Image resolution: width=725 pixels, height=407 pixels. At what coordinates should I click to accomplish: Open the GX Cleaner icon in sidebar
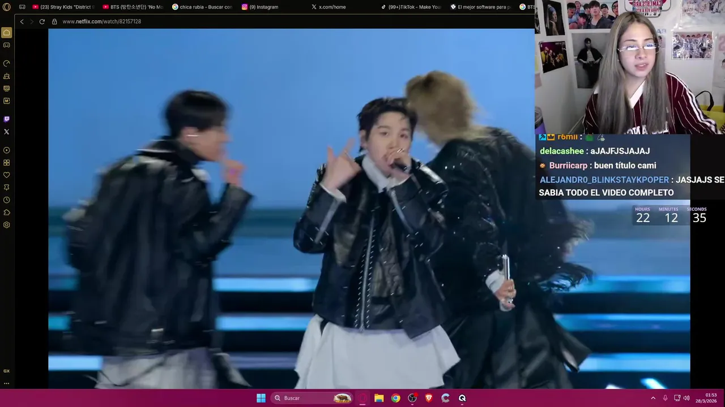7,76
